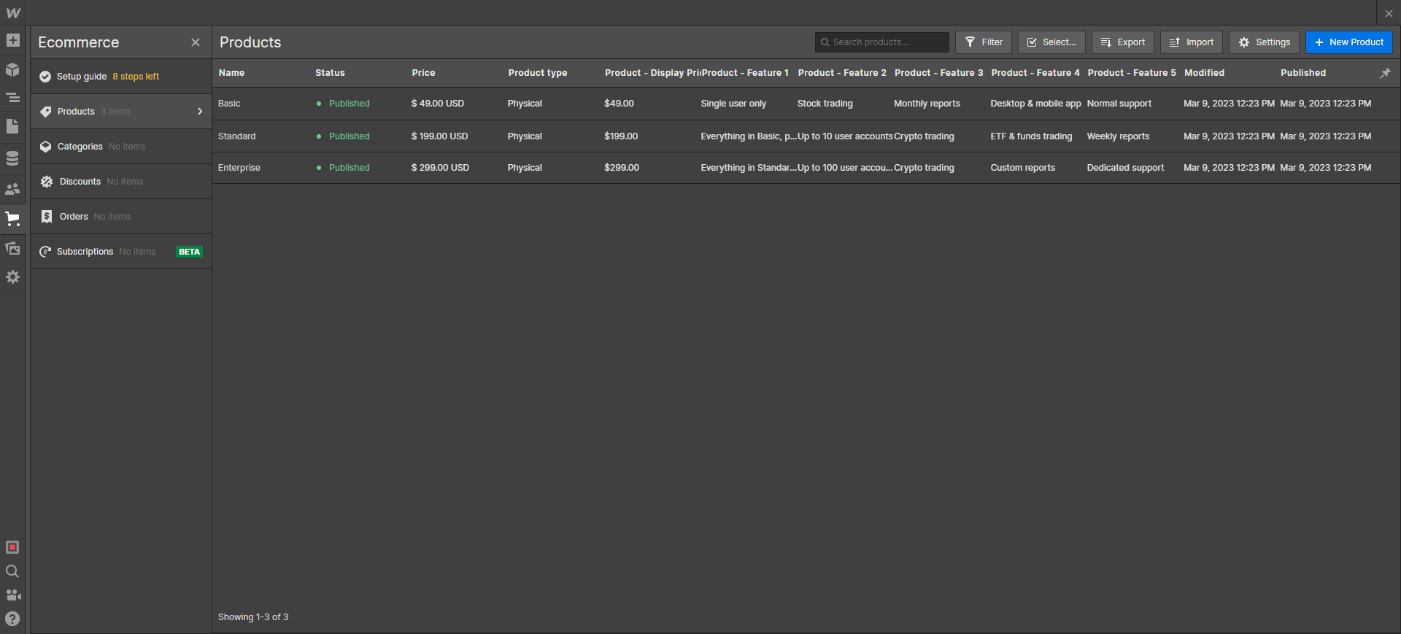Click the pin columns icon
The image size is (1401, 634).
[1385, 73]
